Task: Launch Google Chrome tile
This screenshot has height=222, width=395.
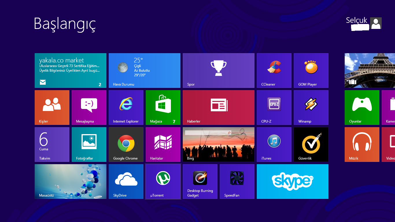Action: [126, 145]
